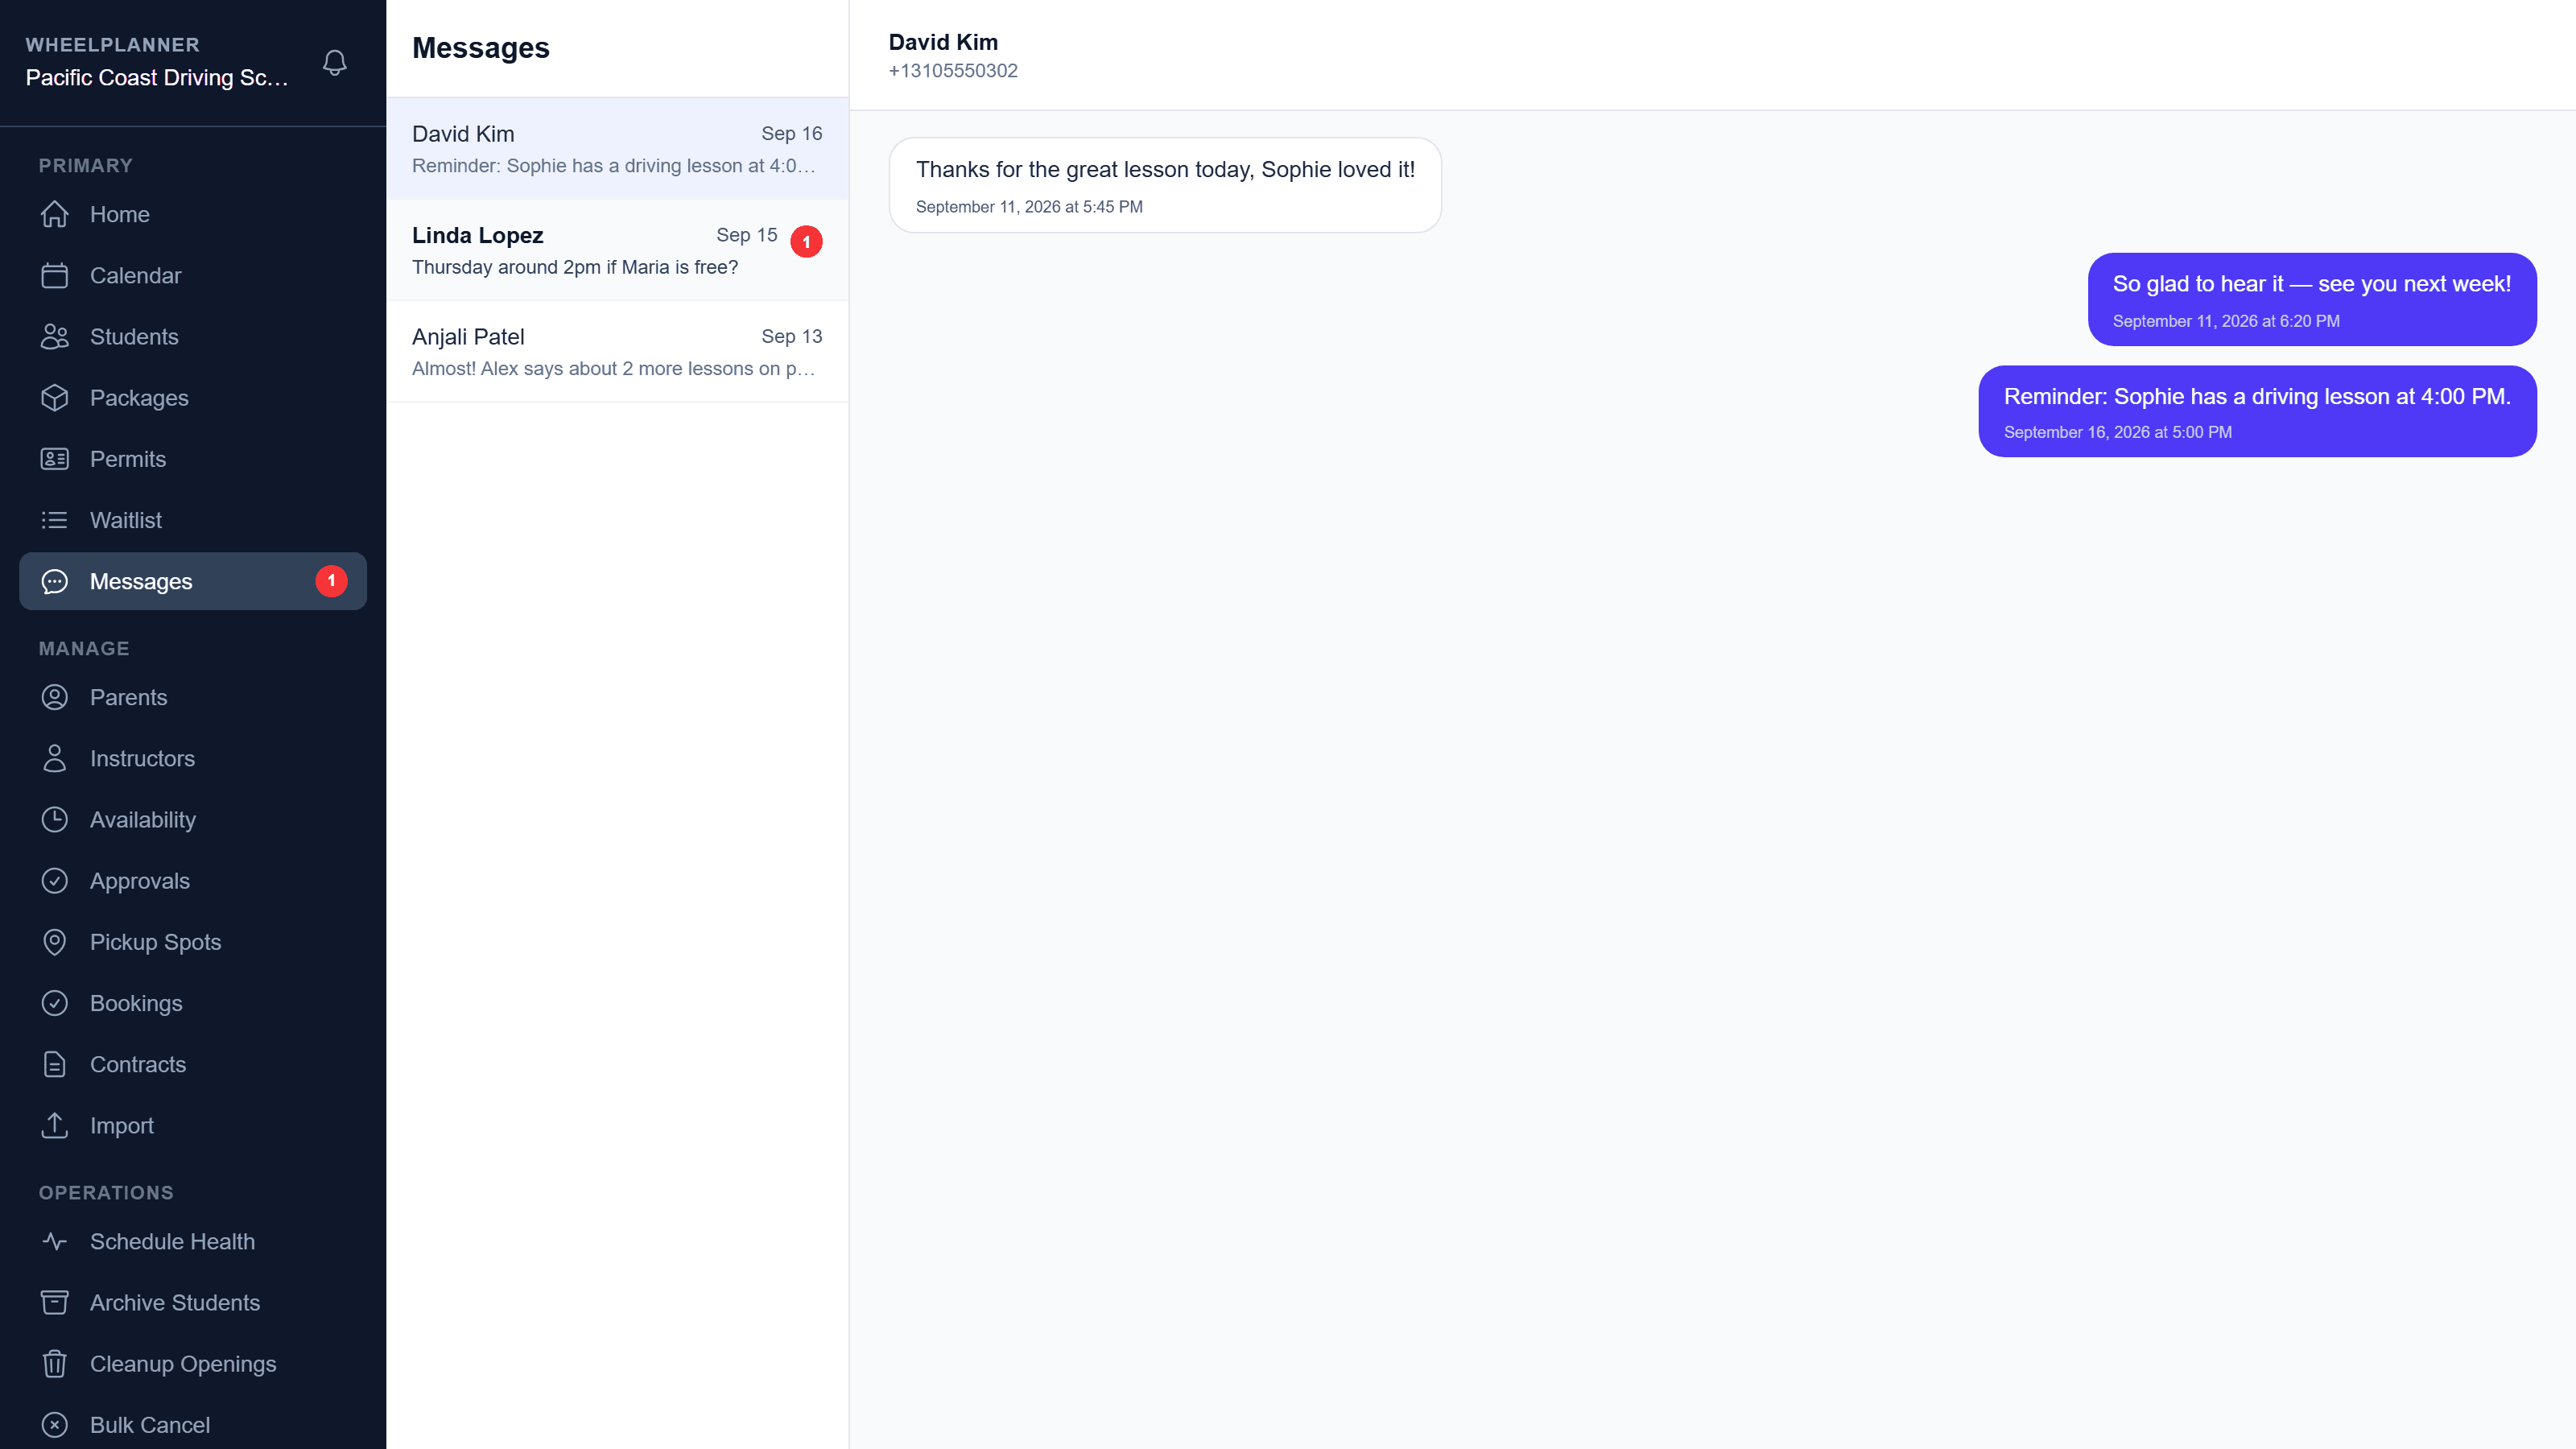Viewport: 2576px width, 1449px height.
Task: Open Waitlist menu item
Action: (193, 520)
